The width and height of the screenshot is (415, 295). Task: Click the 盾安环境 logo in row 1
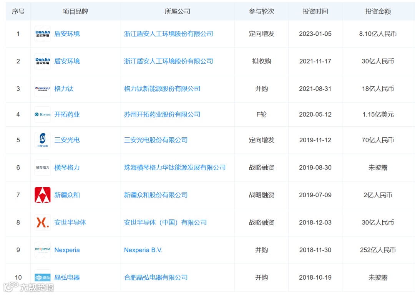tap(42, 34)
